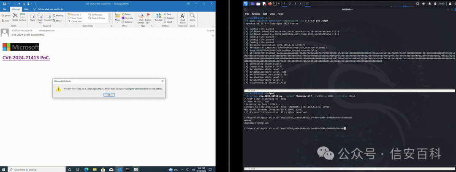The image size is (456, 172).
Task: Expand the message header chevron below the time
Action: [x=213, y=35]
